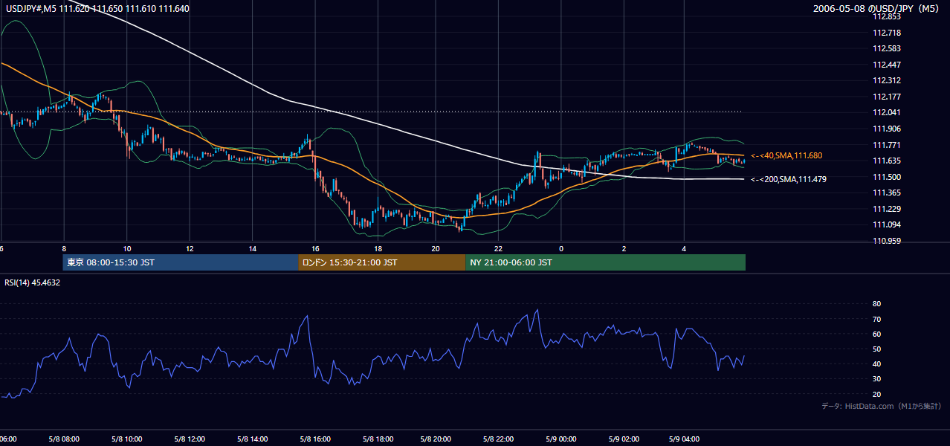The image size is (950, 446).
Task: Click RSI scale value 50
Action: click(876, 349)
